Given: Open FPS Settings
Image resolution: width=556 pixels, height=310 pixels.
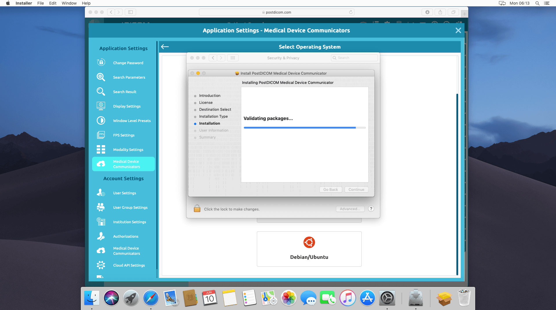Looking at the screenshot, I should [123, 135].
